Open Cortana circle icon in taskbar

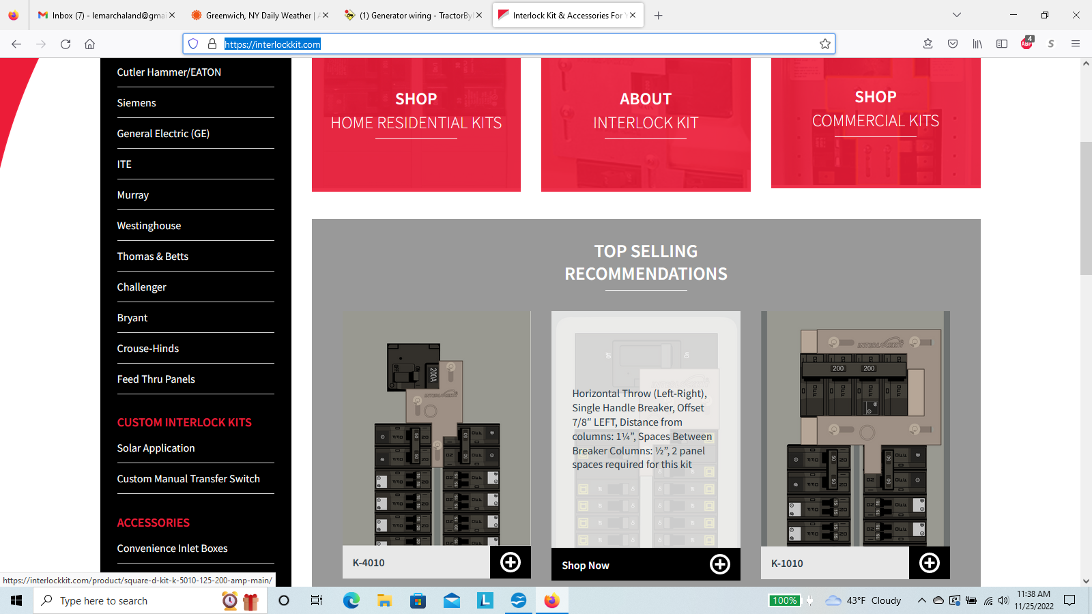coord(284,600)
